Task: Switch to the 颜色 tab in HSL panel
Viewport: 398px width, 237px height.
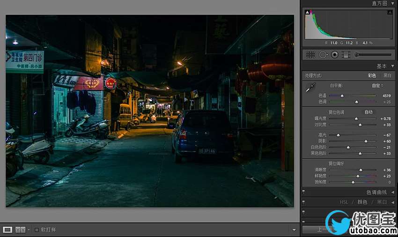Action: (x=362, y=202)
